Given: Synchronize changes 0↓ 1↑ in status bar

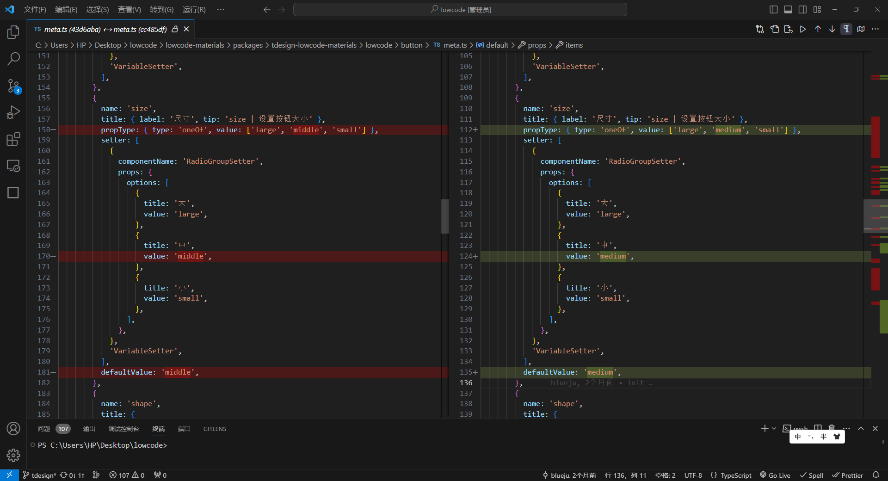Looking at the screenshot, I should point(72,475).
